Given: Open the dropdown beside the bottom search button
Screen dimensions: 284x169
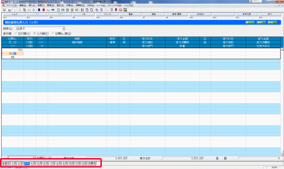Looking at the screenshot, I should 34,158.
